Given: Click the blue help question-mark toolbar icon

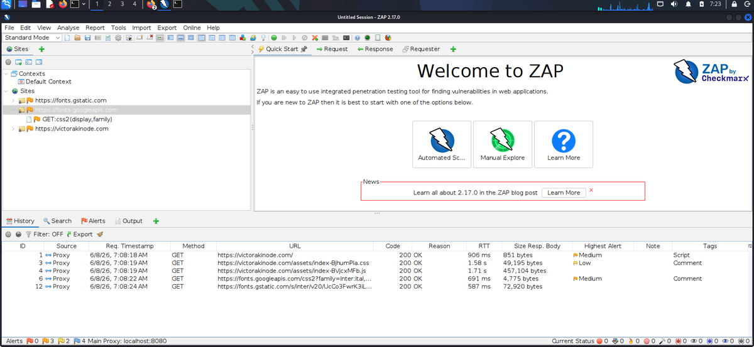Looking at the screenshot, I should pos(358,38).
